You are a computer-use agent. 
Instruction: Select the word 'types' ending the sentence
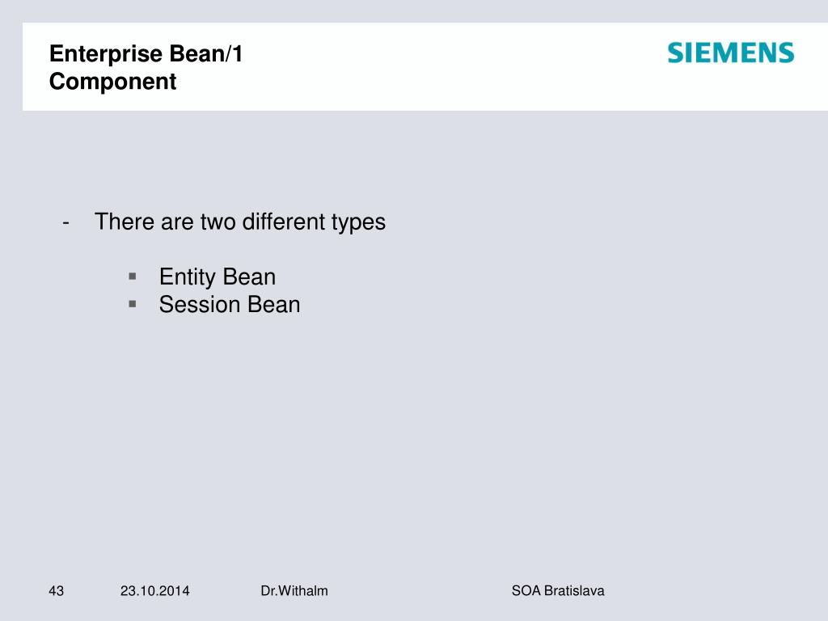tap(358, 223)
